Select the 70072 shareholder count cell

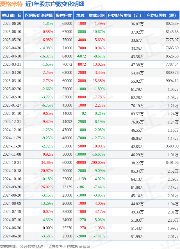pyautogui.click(x=67, y=64)
